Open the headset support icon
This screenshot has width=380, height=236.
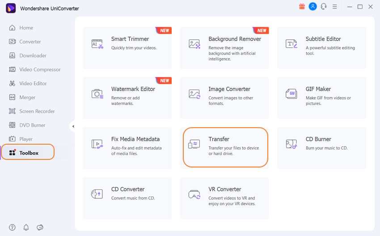click(324, 7)
